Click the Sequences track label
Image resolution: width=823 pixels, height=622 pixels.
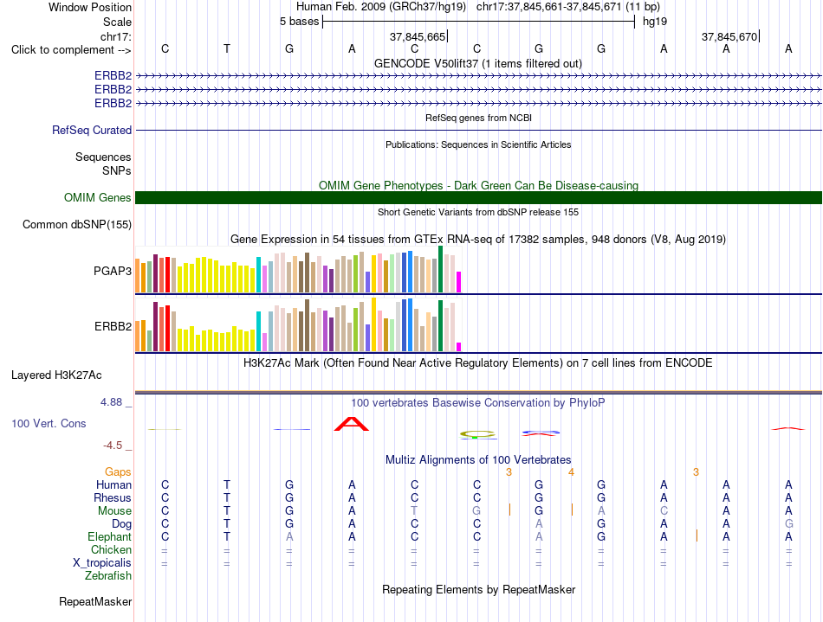(x=103, y=157)
